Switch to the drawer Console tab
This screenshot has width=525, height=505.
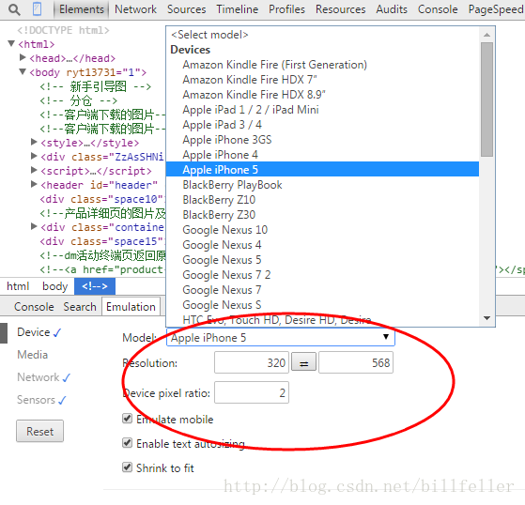coord(34,307)
